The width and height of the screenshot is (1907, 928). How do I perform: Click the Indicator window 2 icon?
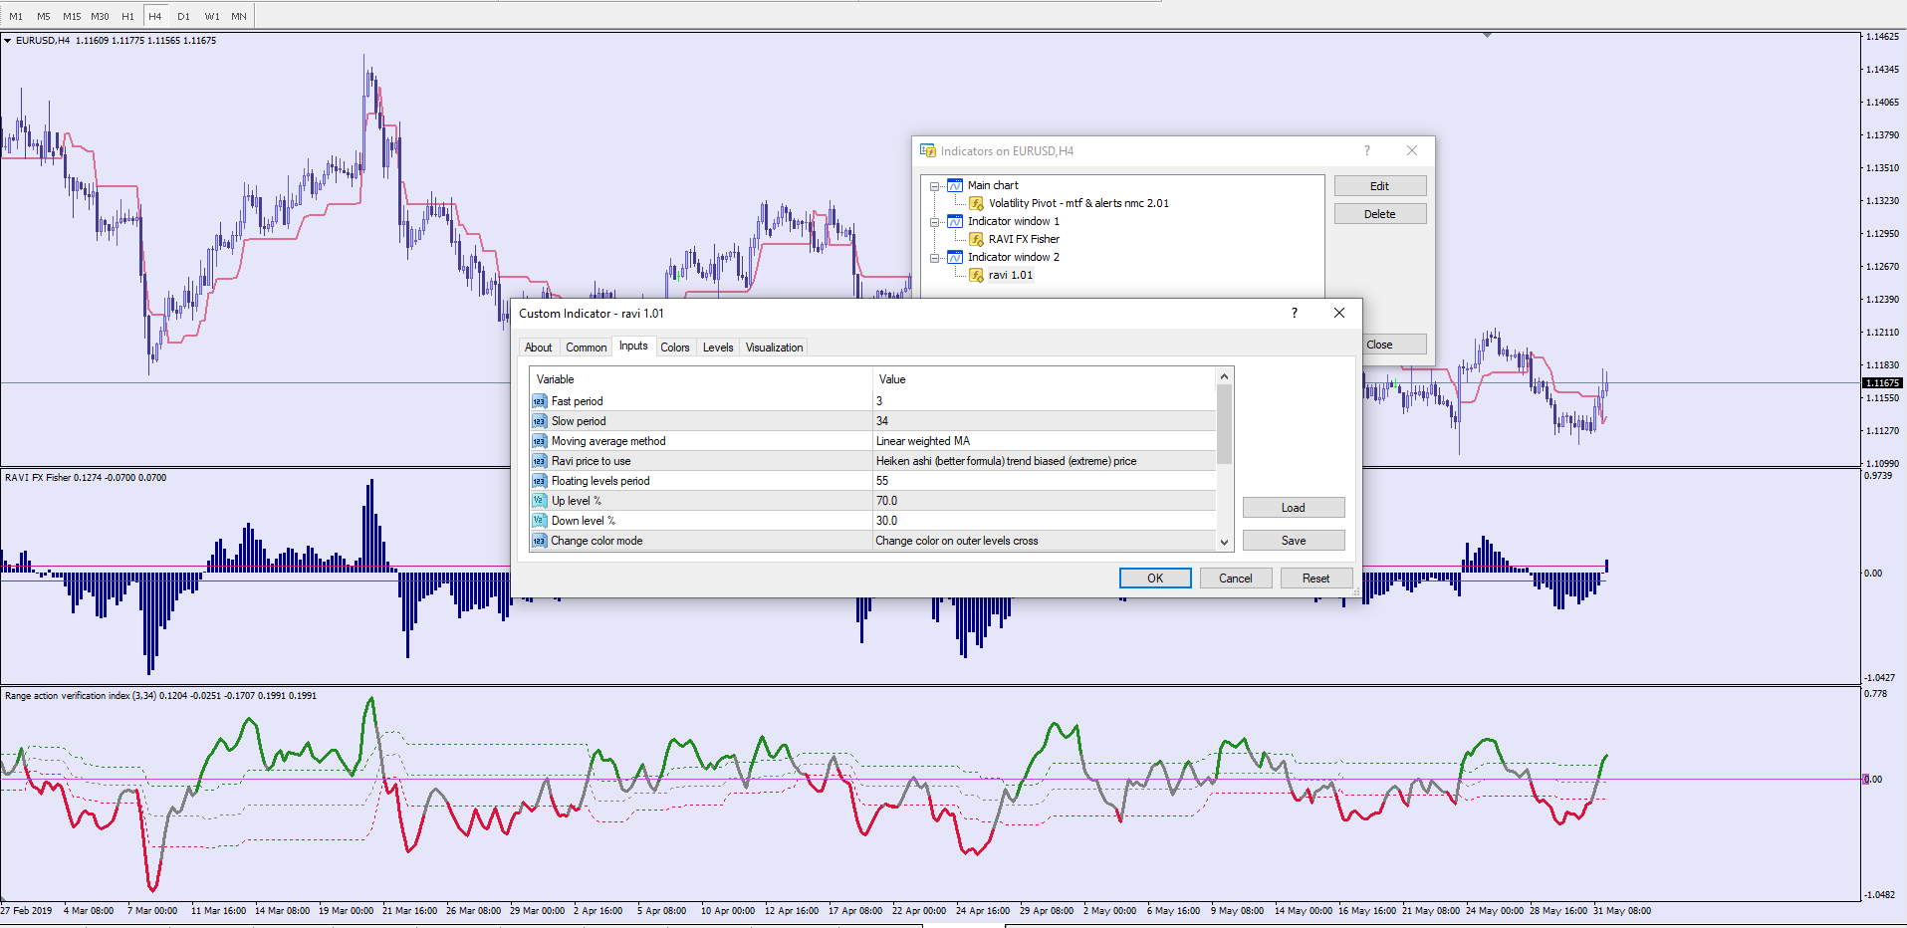[x=955, y=257]
